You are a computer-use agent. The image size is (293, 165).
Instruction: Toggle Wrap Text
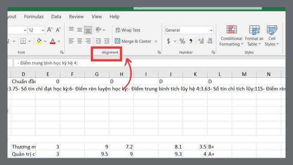point(128,30)
